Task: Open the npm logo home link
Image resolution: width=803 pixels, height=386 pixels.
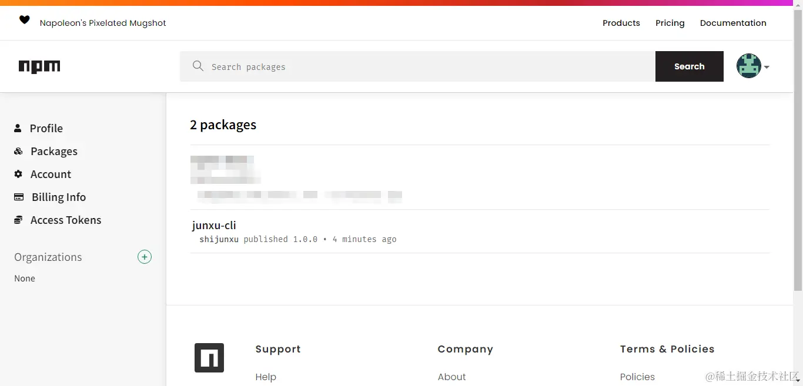Action: pyautogui.click(x=39, y=66)
